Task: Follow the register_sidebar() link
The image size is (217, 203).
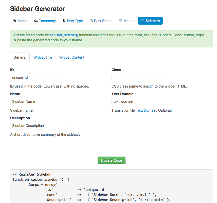Action: tap(64, 35)
